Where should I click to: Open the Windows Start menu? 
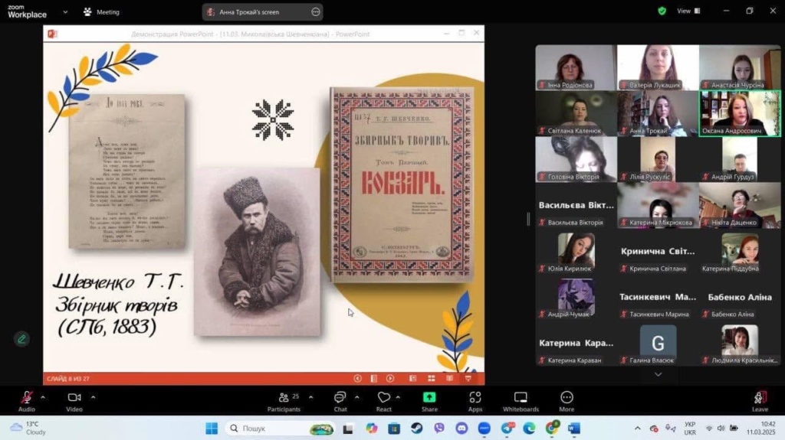[x=212, y=429]
